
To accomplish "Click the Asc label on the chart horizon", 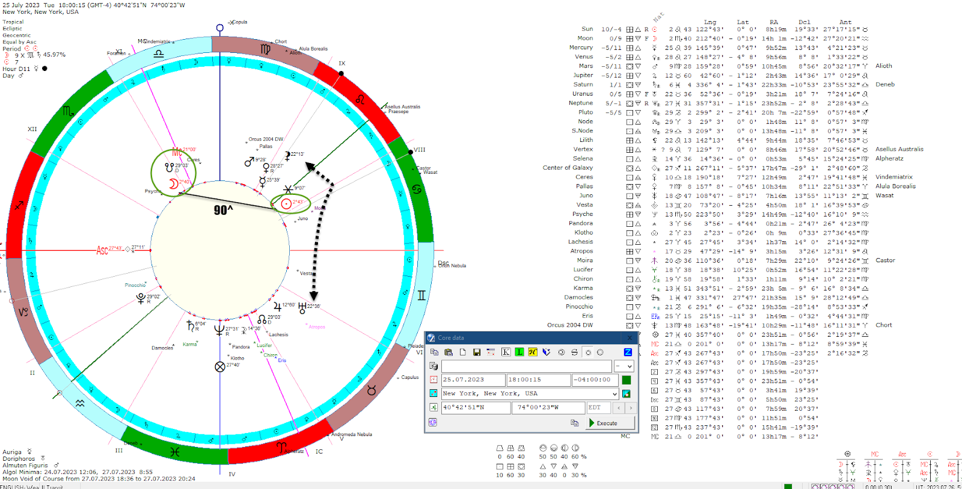I will pos(102,250).
